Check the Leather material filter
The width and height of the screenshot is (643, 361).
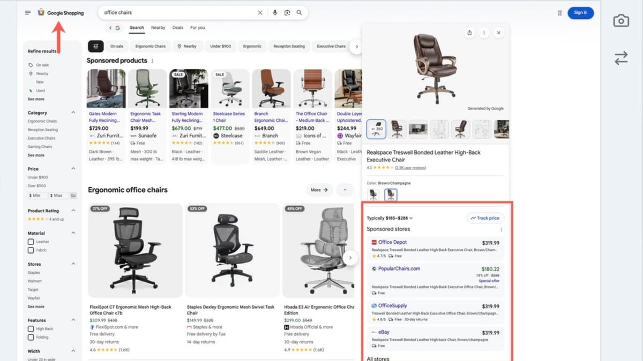[30, 242]
